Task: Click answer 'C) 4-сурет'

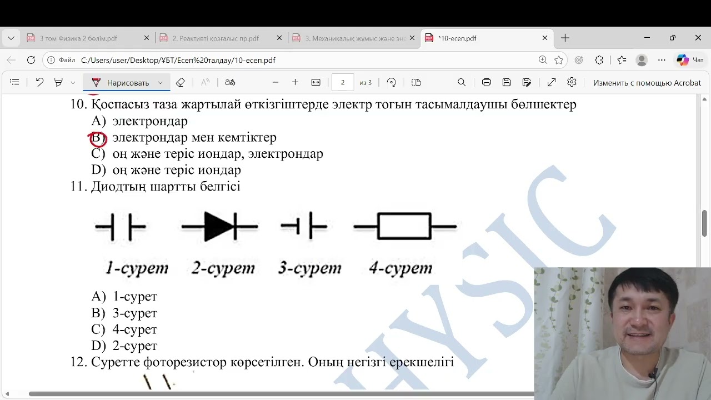Action: (x=124, y=329)
